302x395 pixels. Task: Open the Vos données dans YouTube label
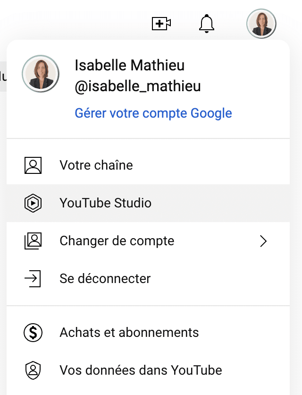click(x=141, y=370)
